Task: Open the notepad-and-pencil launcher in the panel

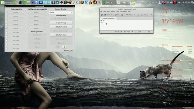Action: [x=74, y=2]
